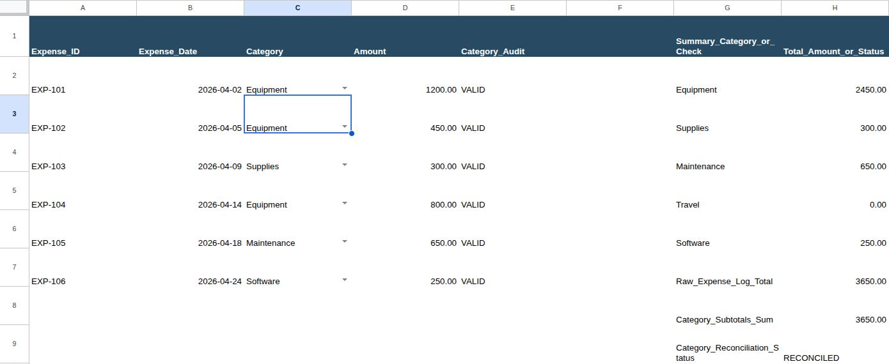The width and height of the screenshot is (889, 364).
Task: Click the blue selection fill handle of cell C3
Action: point(352,133)
